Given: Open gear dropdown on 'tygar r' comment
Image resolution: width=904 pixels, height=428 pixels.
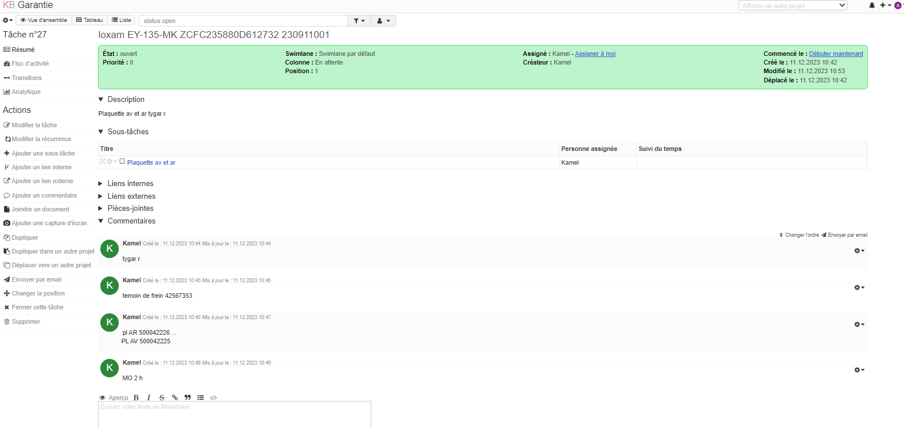Looking at the screenshot, I should 859,251.
